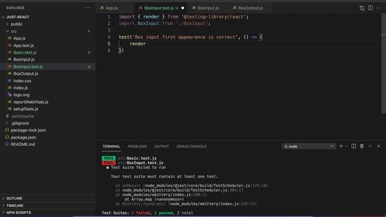The image size is (386, 217).
Task: Place cursor after 'render' on line 5
Action: [x=146, y=44]
